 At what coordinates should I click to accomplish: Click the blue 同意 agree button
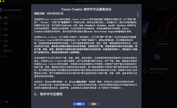[79, 104]
